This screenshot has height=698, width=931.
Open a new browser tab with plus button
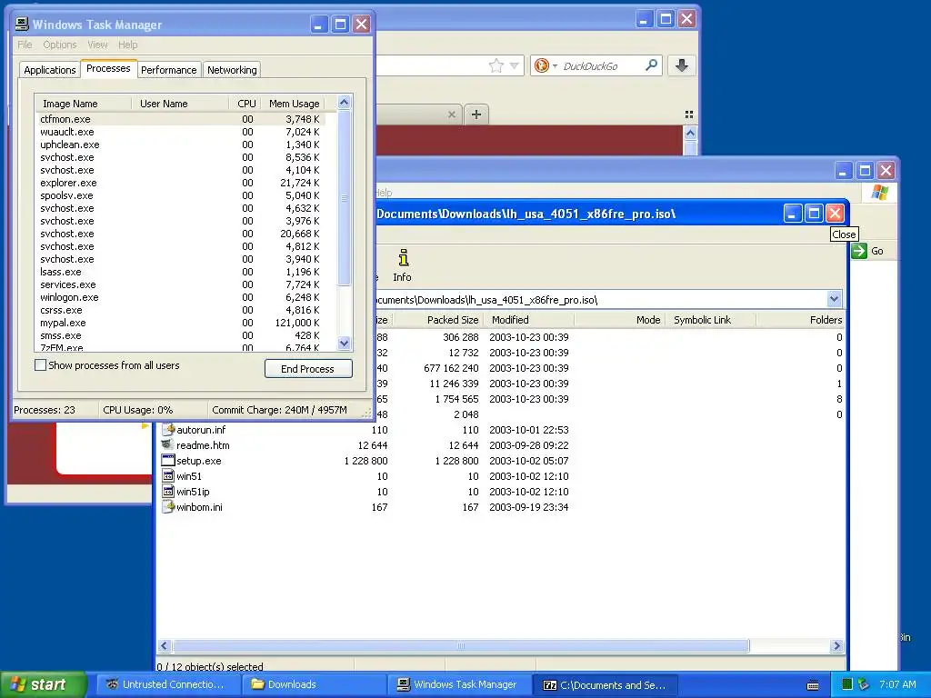(476, 115)
